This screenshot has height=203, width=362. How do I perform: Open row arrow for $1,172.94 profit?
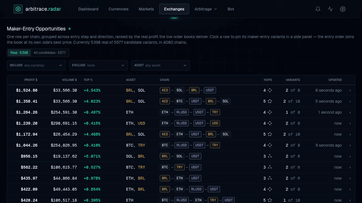(350, 134)
